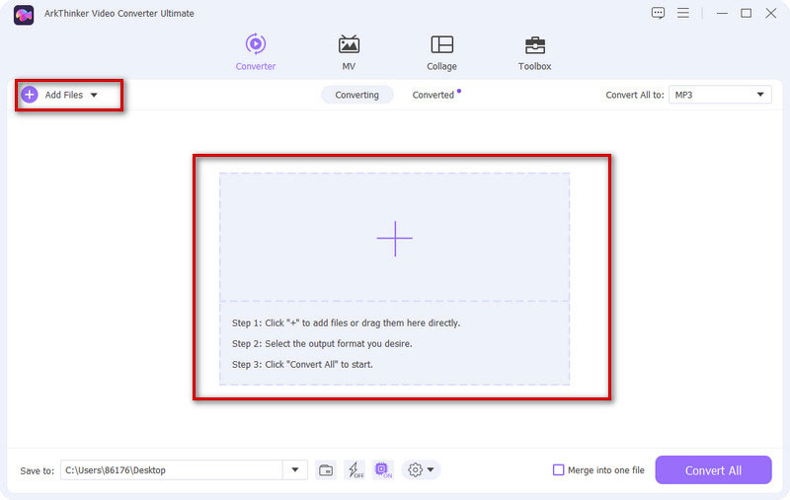Click the large plus to add files
790x500 pixels.
tap(394, 239)
